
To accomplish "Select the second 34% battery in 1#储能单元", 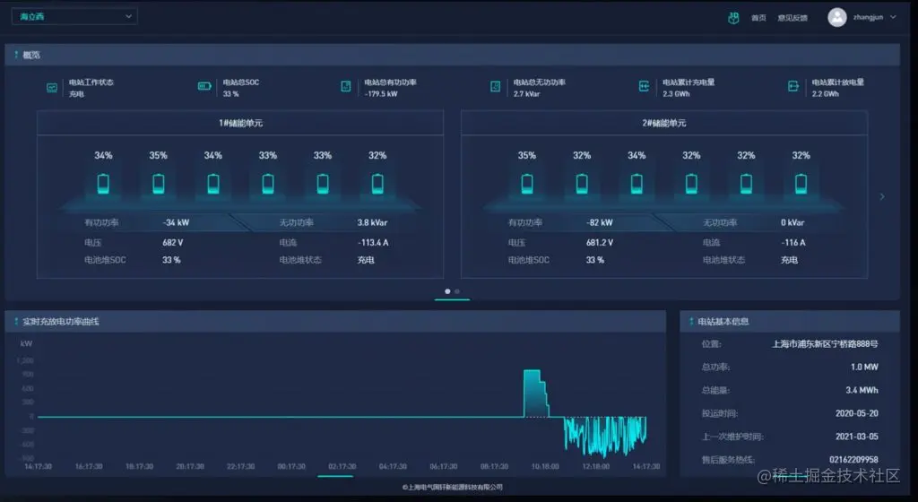I will coord(213,184).
